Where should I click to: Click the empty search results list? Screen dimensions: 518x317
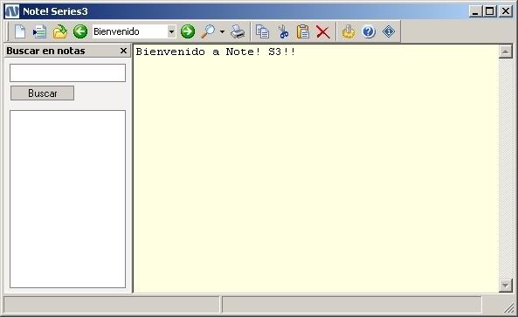tap(68, 199)
